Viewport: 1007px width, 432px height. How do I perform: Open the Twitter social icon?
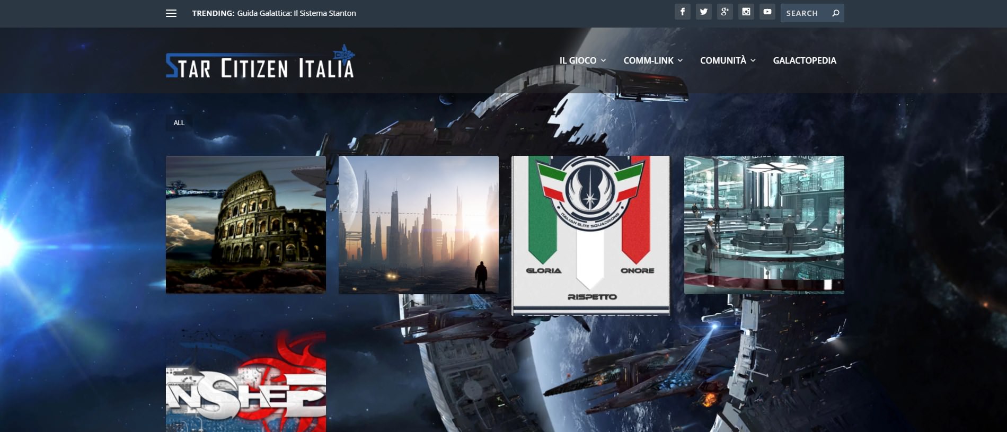tap(703, 12)
